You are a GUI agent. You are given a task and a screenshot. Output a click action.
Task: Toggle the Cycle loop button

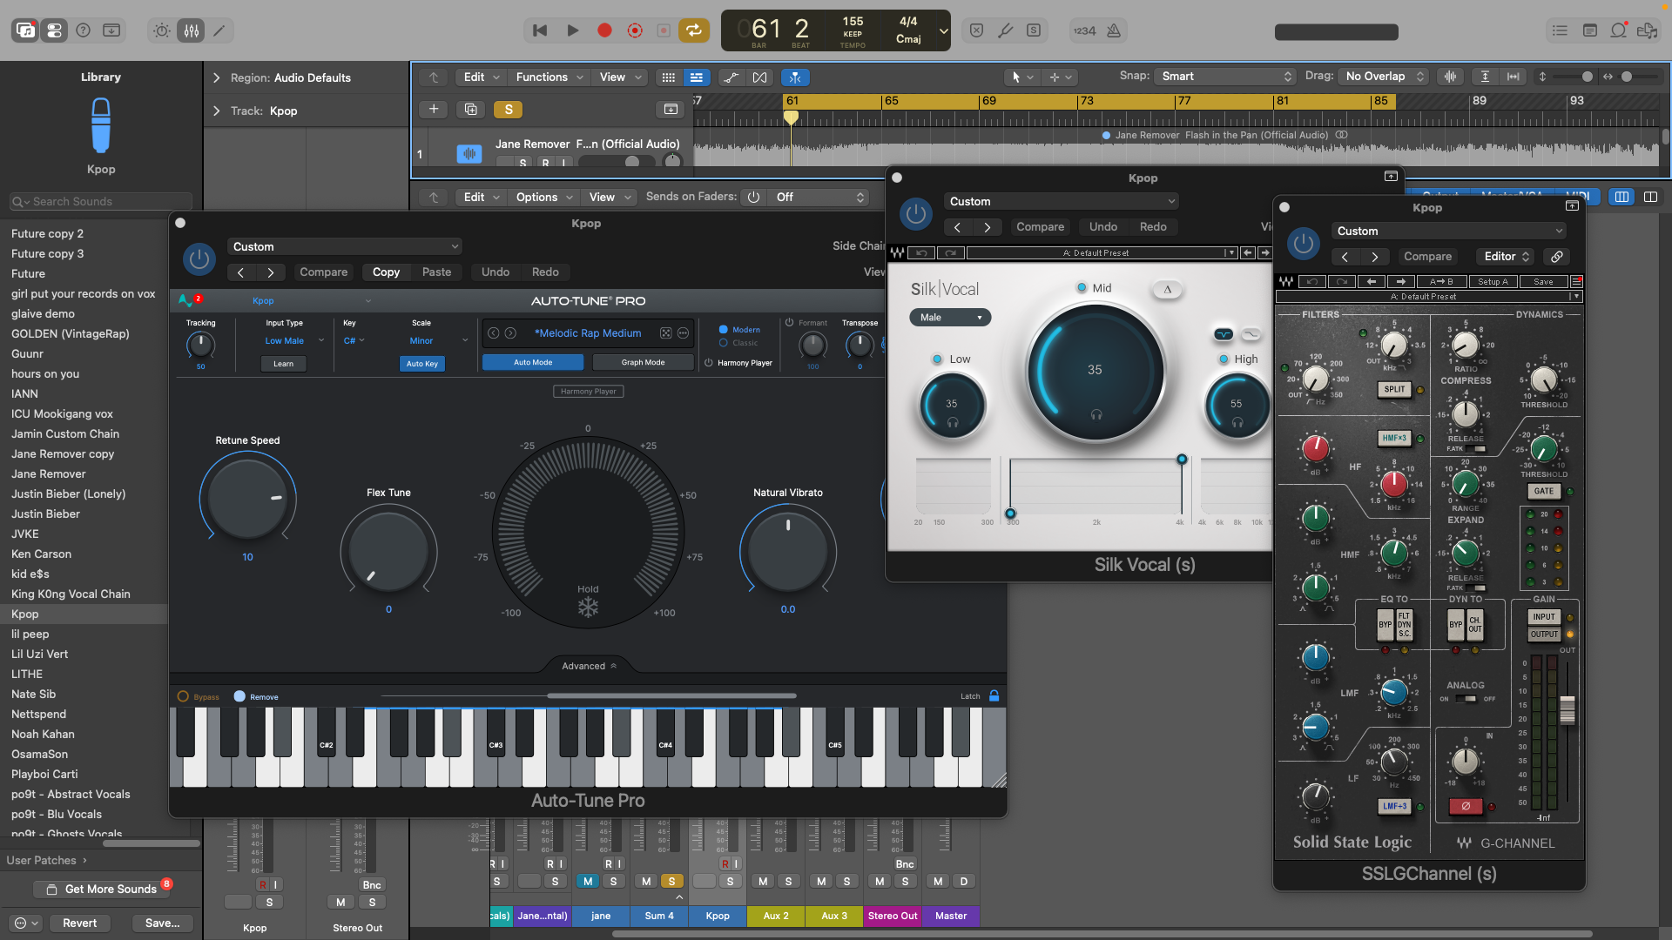693,30
